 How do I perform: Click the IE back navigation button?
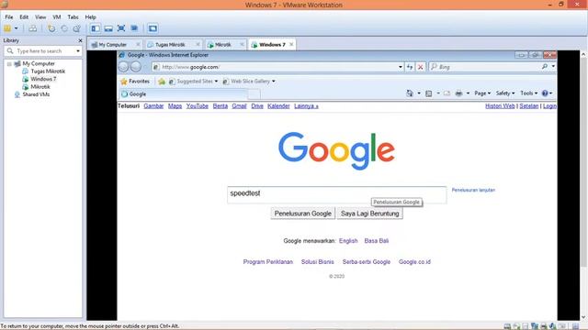(123, 67)
